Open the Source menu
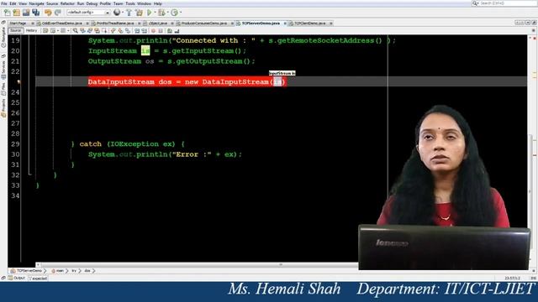 (x=52, y=3)
